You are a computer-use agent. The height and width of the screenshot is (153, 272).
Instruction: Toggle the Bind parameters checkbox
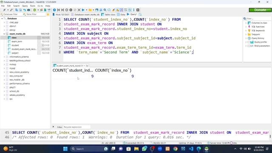pyautogui.click(x=249, y=46)
